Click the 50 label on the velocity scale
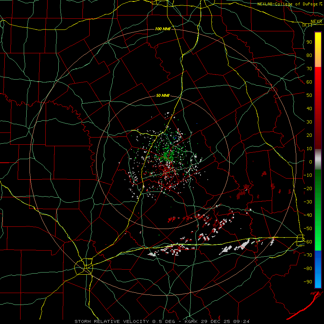The image size is (324, 324). [x=309, y=95]
